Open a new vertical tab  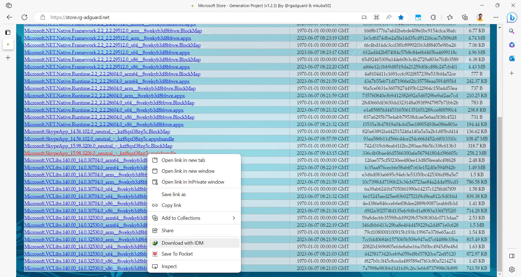(x=8, y=58)
